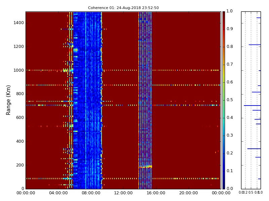269x201 pixels.
Task: Click the x-axis time label 20:00:00
Action: [x=189, y=193]
